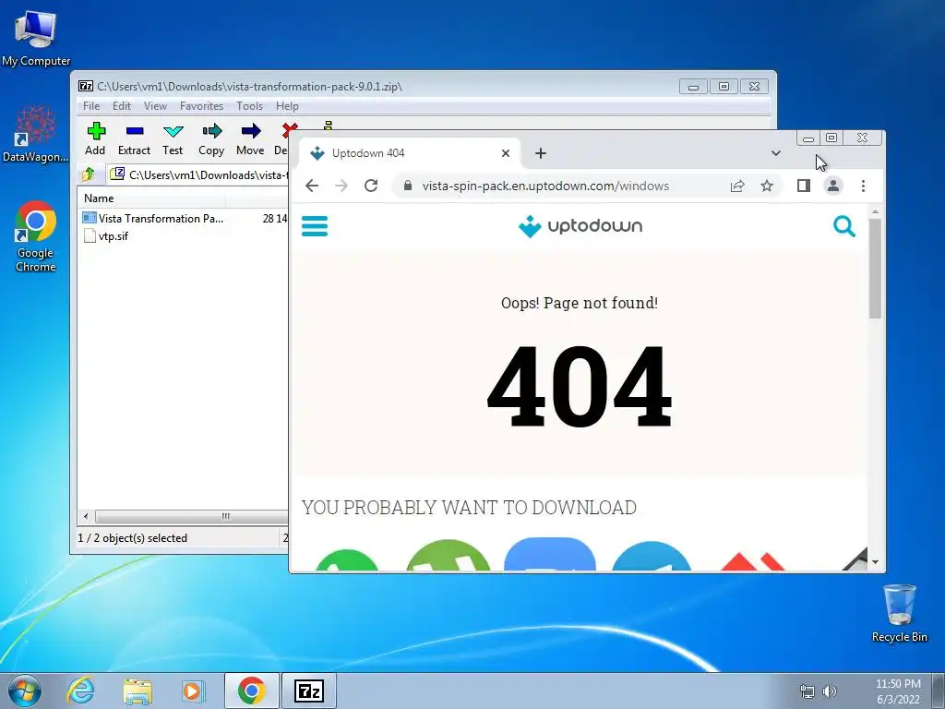Open the File menu in 7-Zip
The width and height of the screenshot is (945, 709).
(91, 106)
